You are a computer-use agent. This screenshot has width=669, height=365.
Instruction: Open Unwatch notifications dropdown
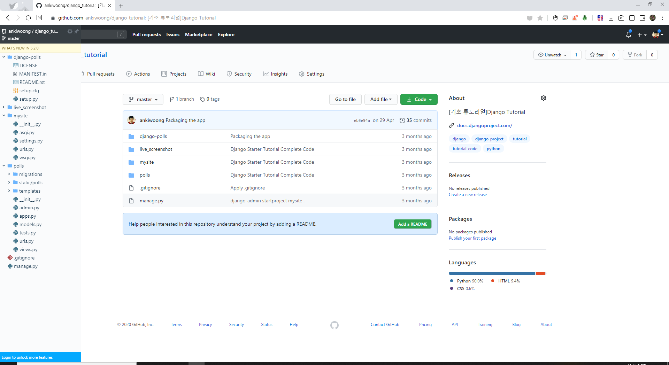coord(552,55)
